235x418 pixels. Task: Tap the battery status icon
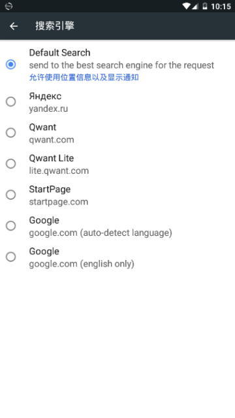204,6
